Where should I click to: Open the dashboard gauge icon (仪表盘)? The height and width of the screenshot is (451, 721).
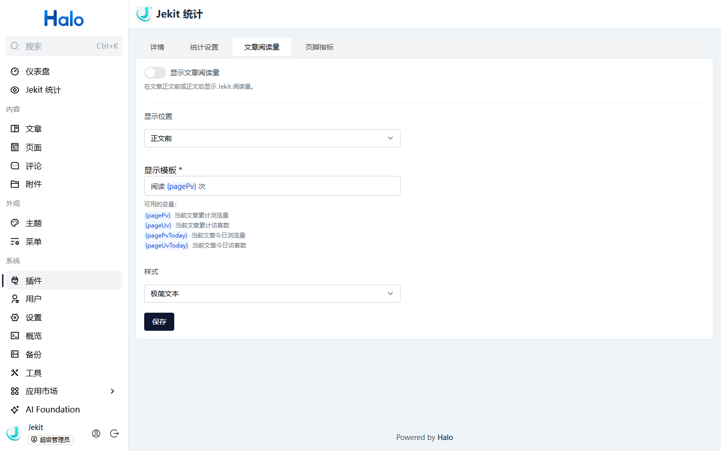pos(15,72)
